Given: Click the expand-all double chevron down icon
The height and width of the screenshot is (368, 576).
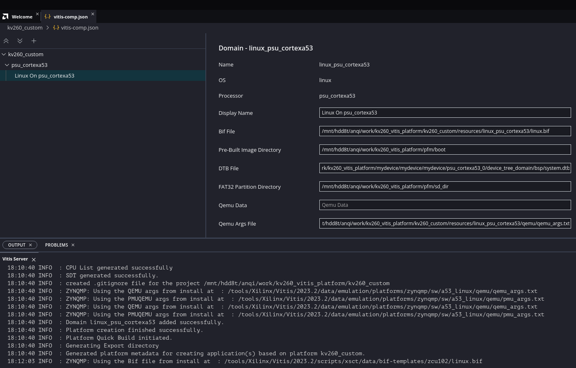Looking at the screenshot, I should (x=20, y=41).
